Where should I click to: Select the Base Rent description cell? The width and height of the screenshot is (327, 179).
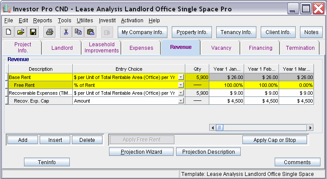point(41,77)
